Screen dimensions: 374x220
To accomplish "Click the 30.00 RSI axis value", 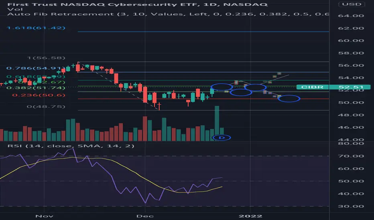I will (351, 206).
